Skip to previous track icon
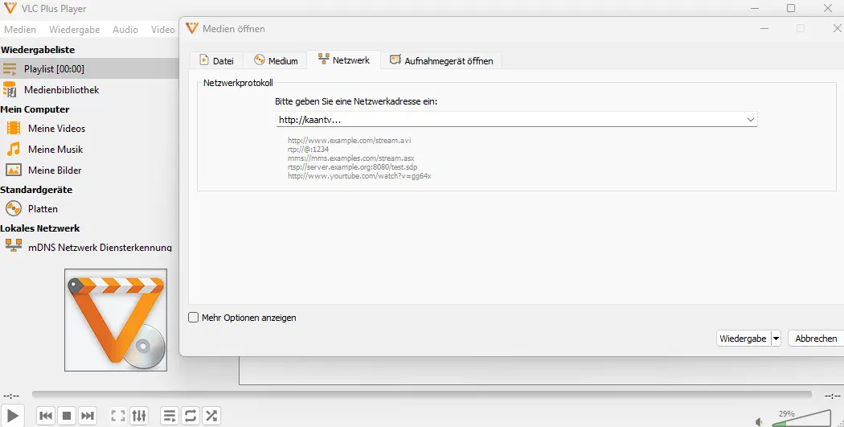This screenshot has width=844, height=427. [x=46, y=416]
